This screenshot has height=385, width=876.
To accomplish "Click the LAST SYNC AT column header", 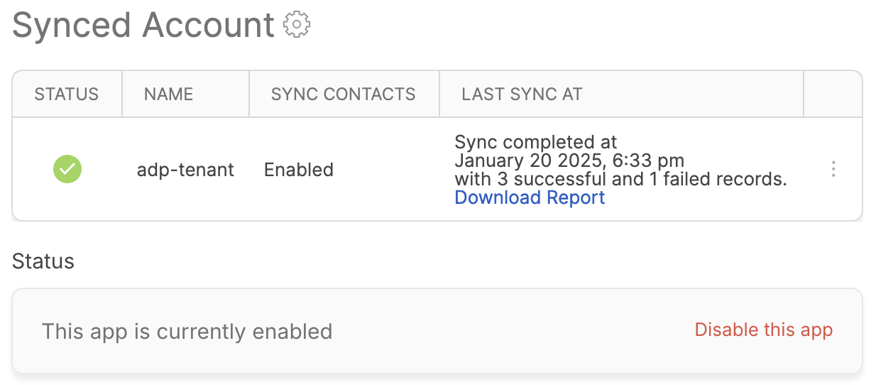I will (x=522, y=94).
